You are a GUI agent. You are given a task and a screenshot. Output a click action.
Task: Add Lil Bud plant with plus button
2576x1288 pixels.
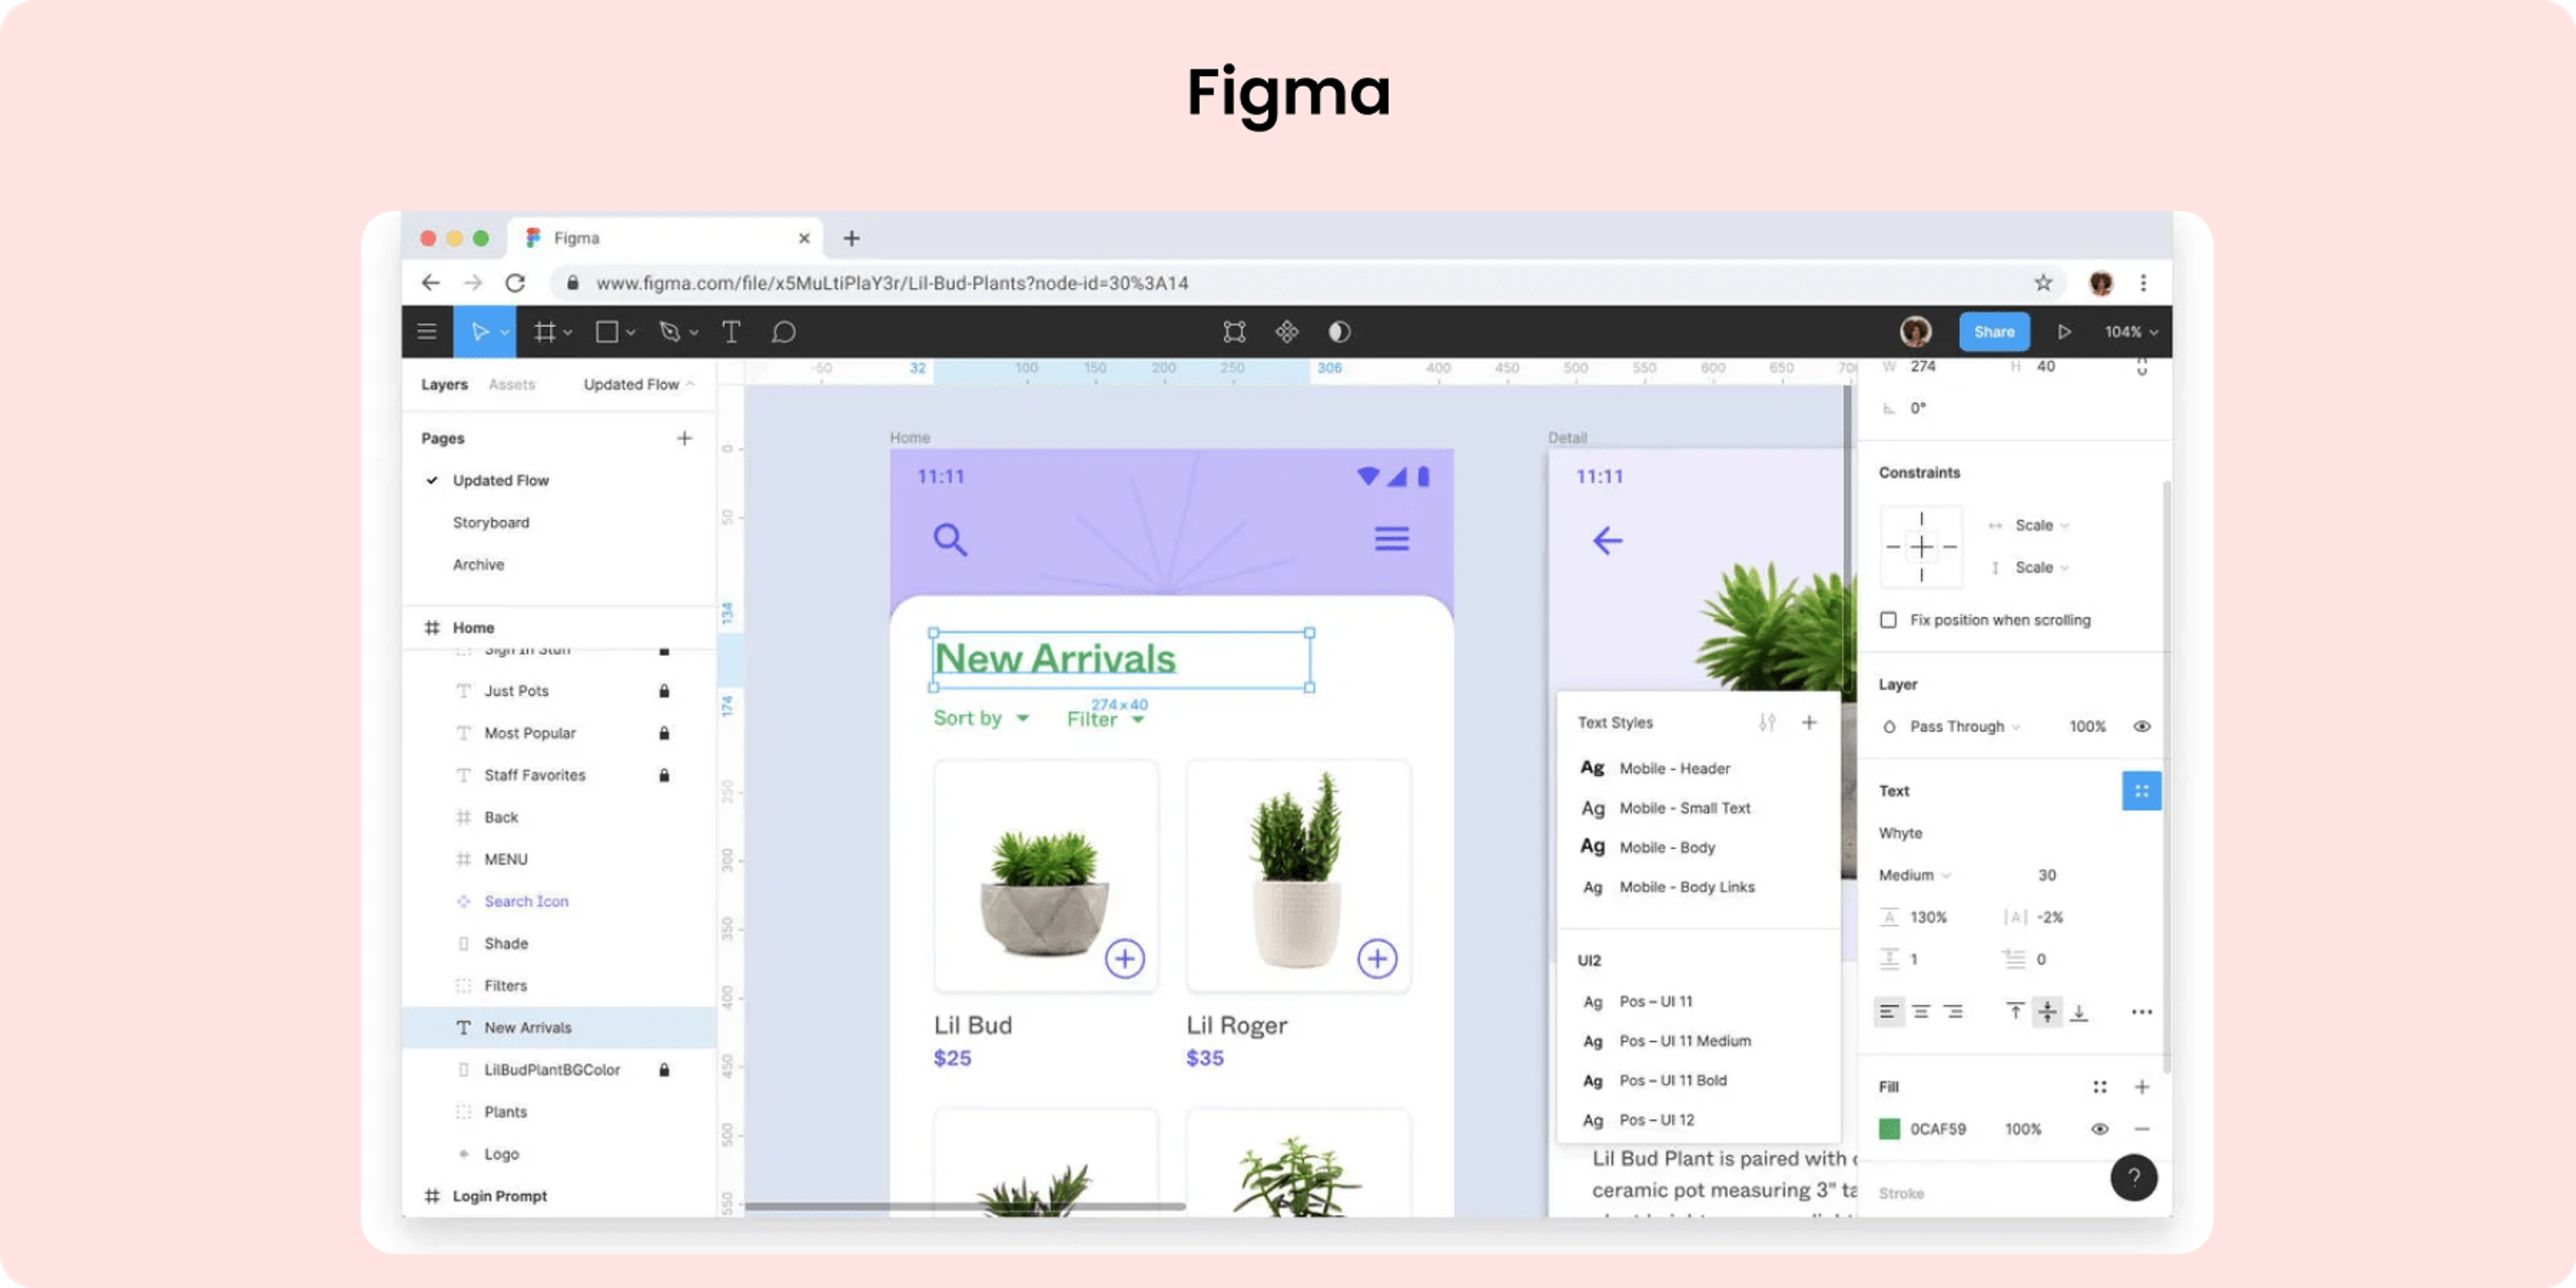click(x=1125, y=959)
